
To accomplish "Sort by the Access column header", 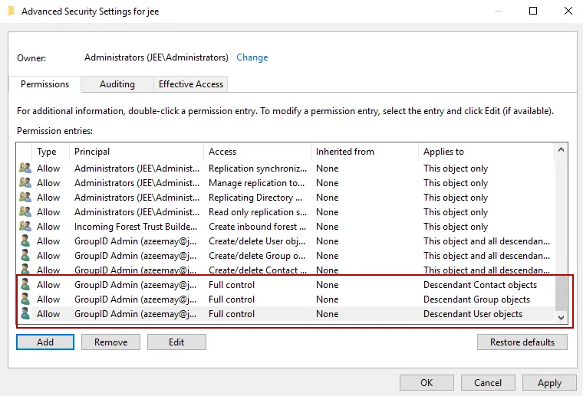I will click(x=257, y=152).
